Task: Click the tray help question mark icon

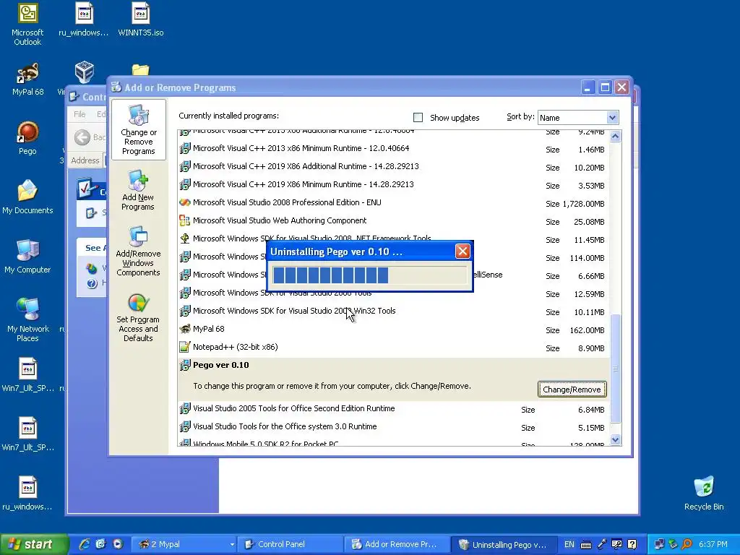Action: pos(632,544)
